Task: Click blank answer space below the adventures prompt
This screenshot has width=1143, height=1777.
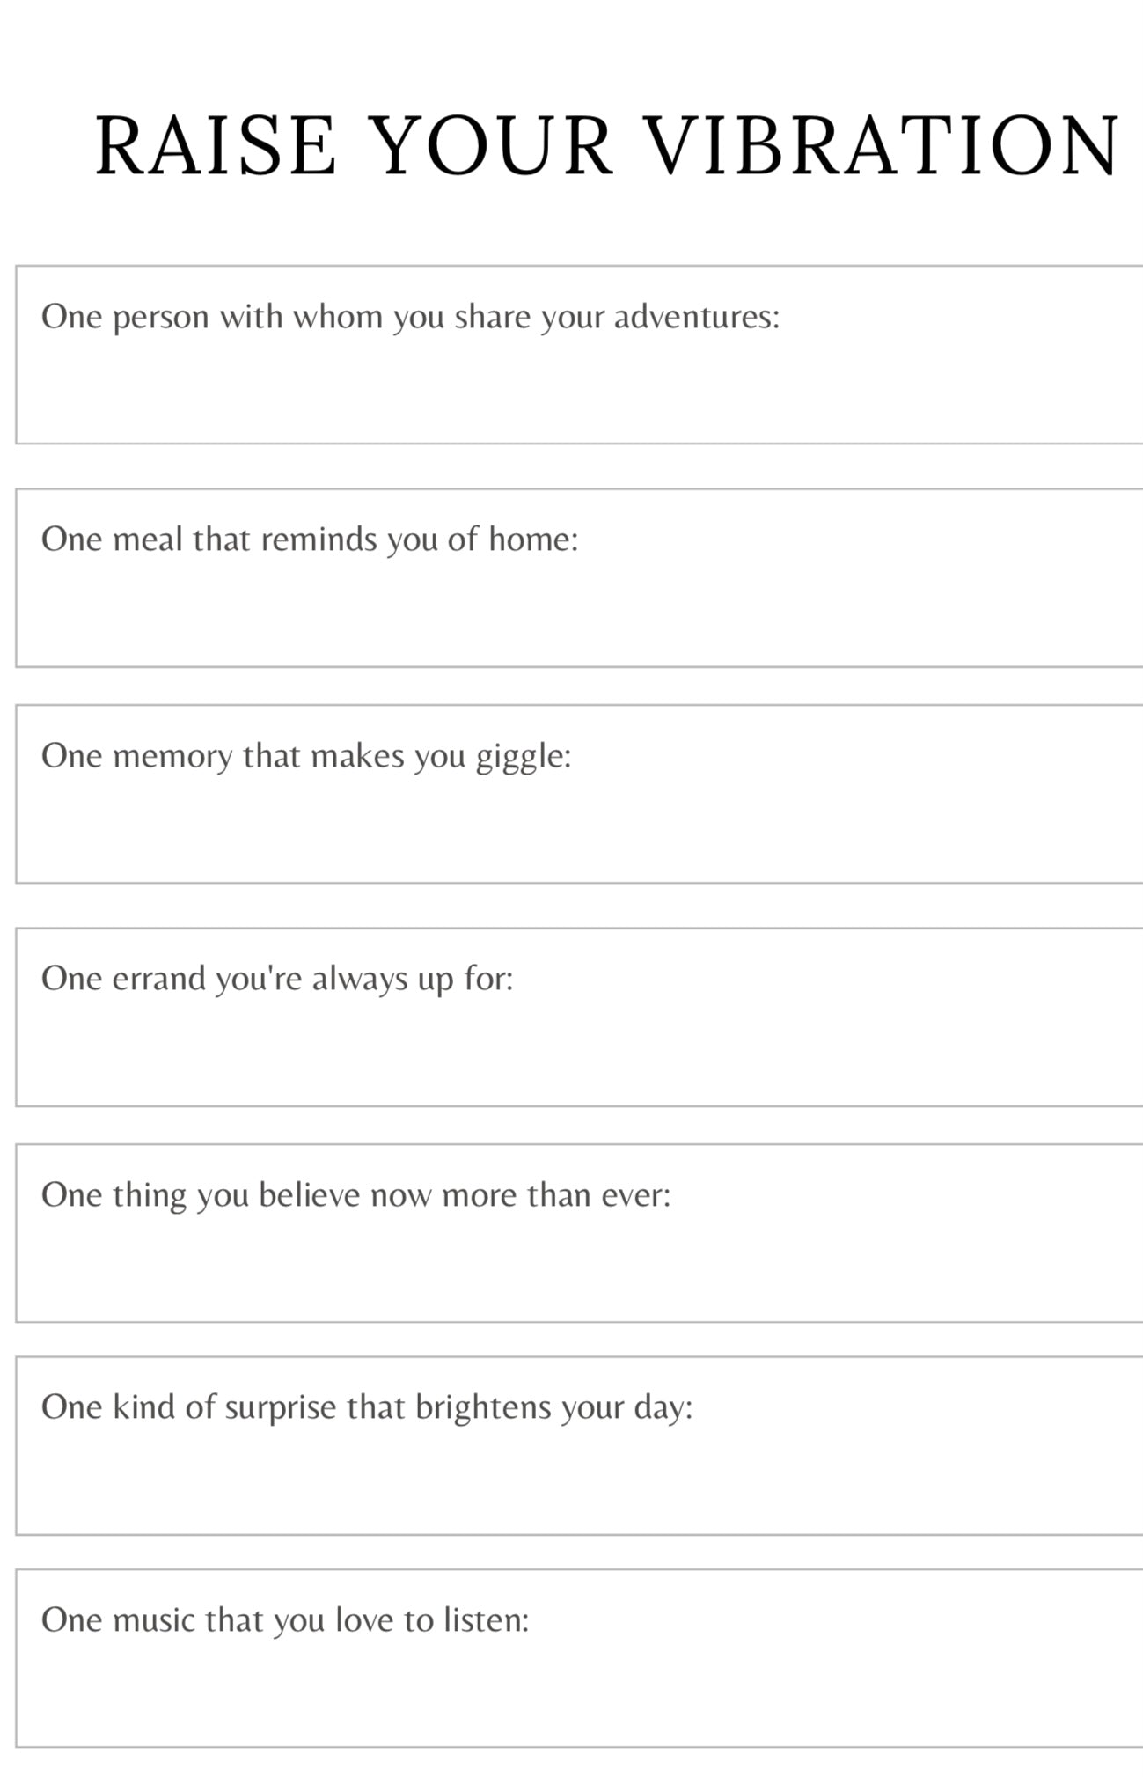Action: coord(581,392)
